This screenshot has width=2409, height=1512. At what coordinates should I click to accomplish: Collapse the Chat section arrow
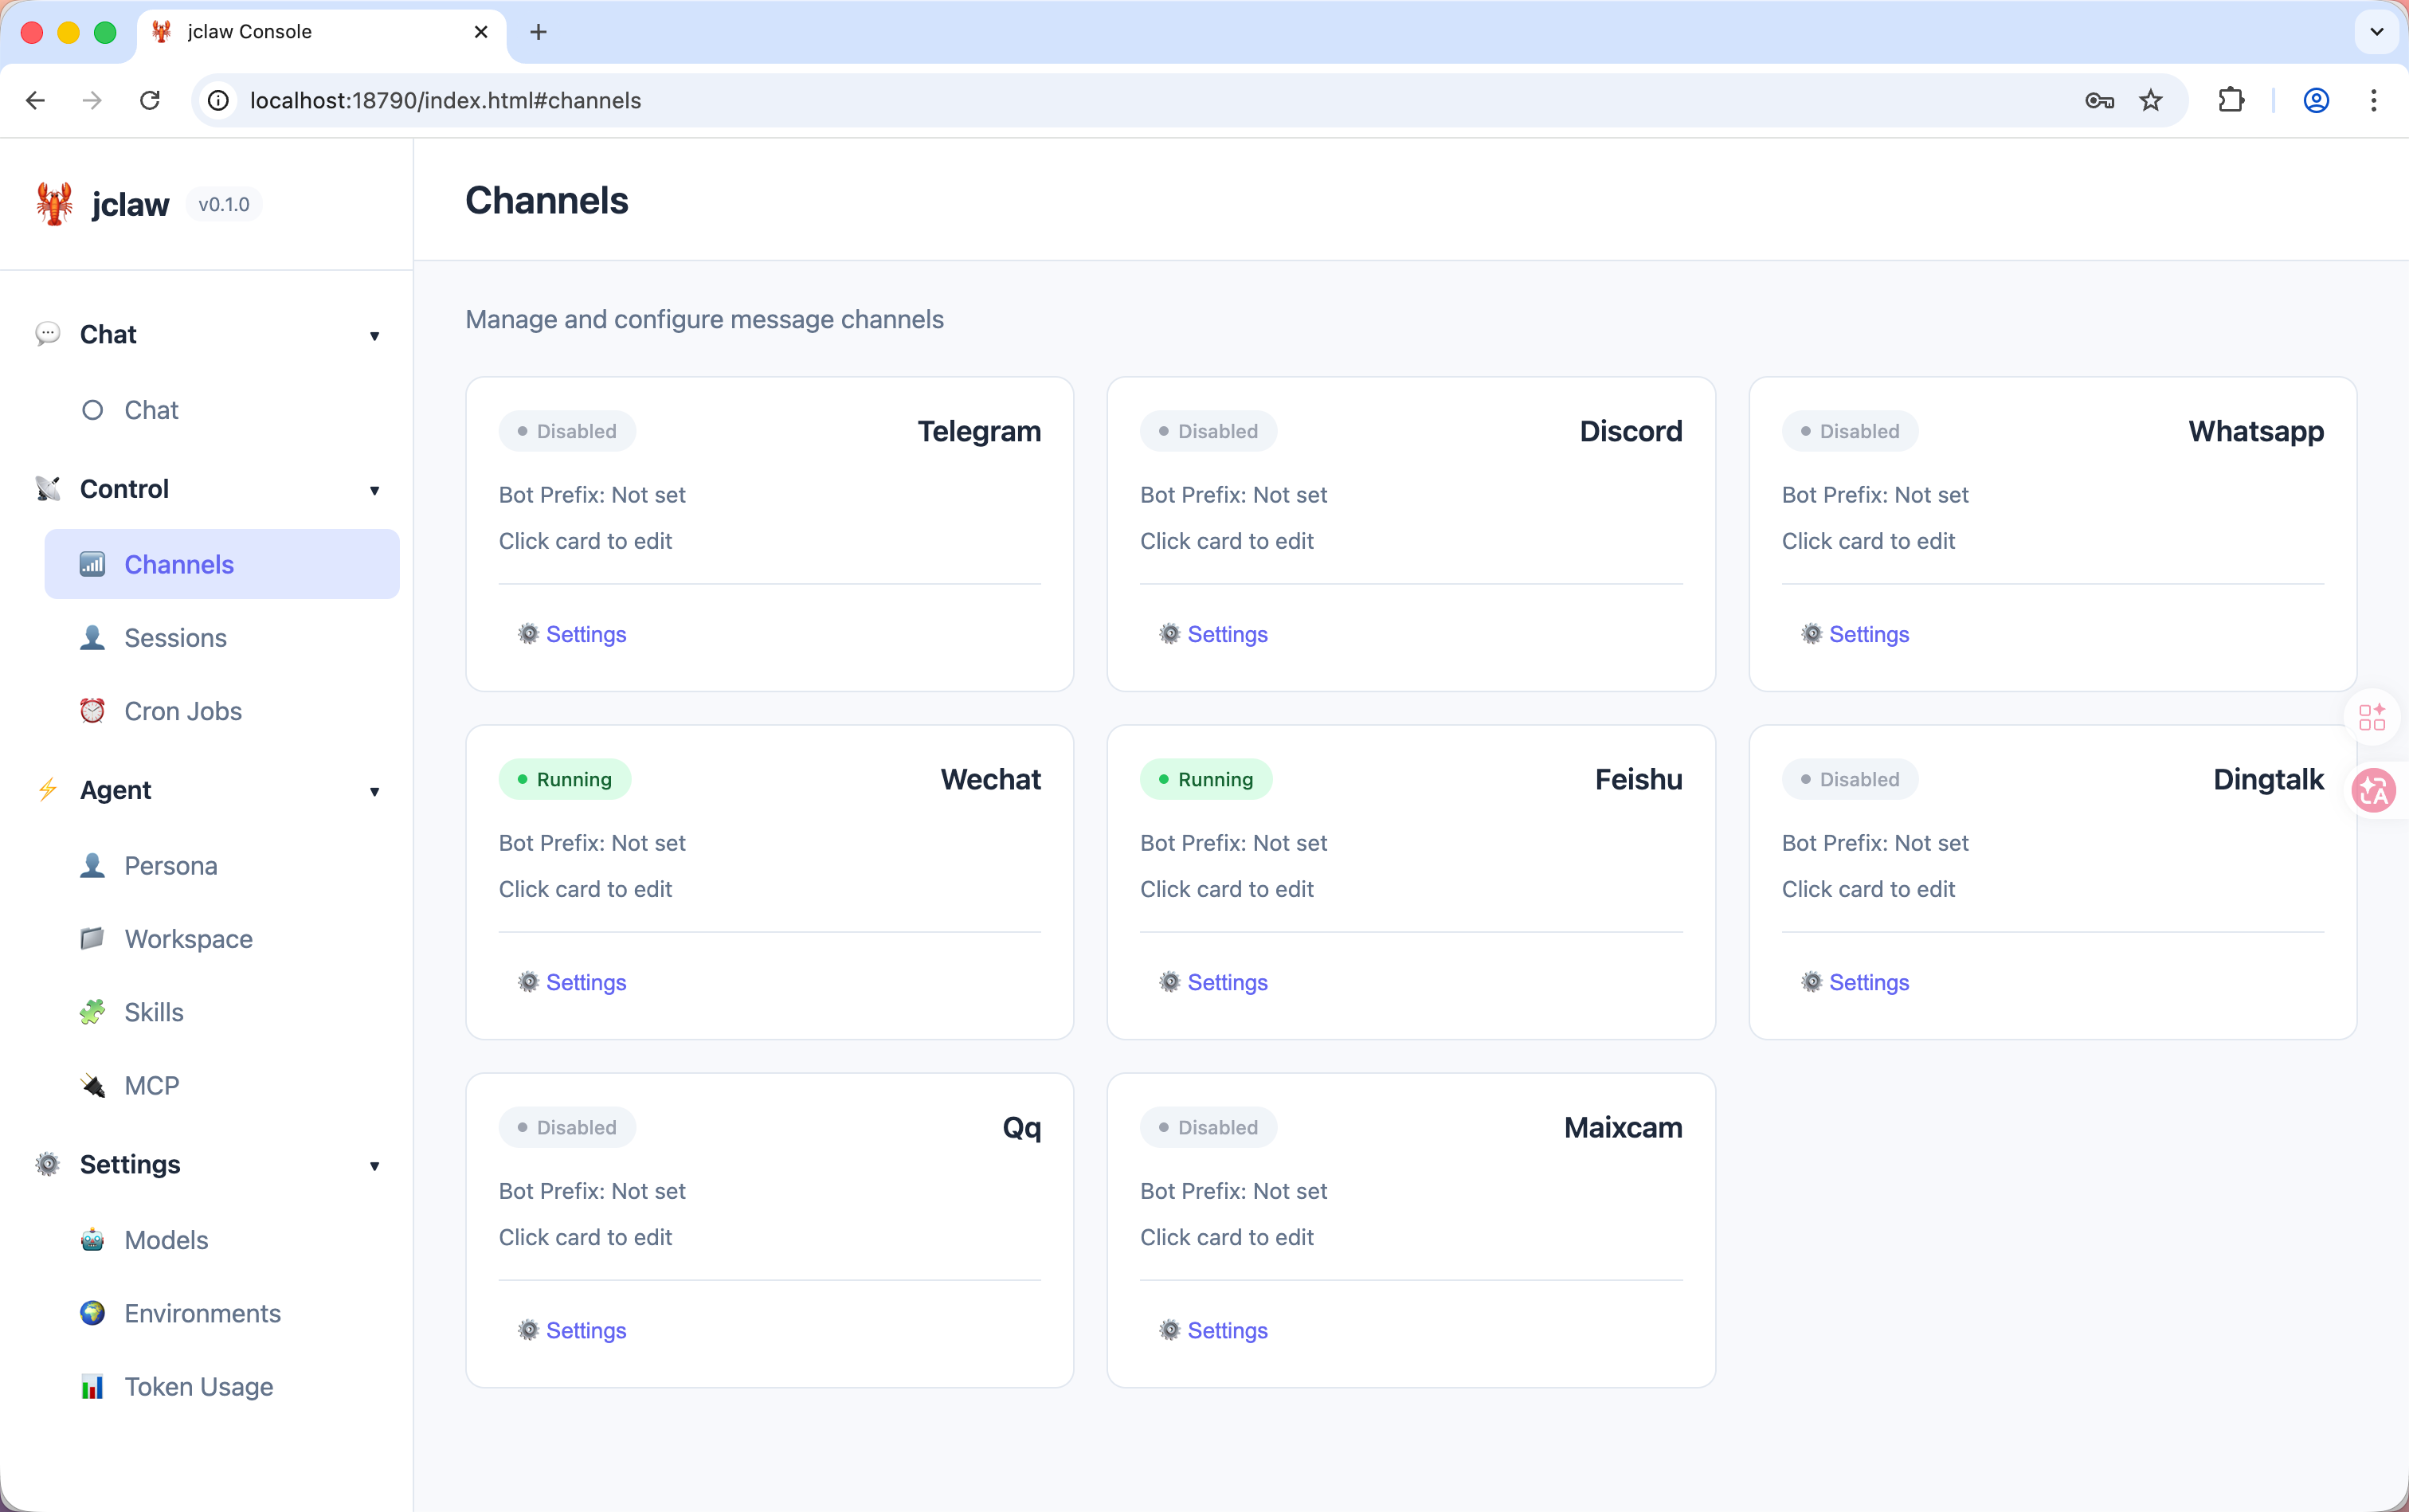coord(374,336)
